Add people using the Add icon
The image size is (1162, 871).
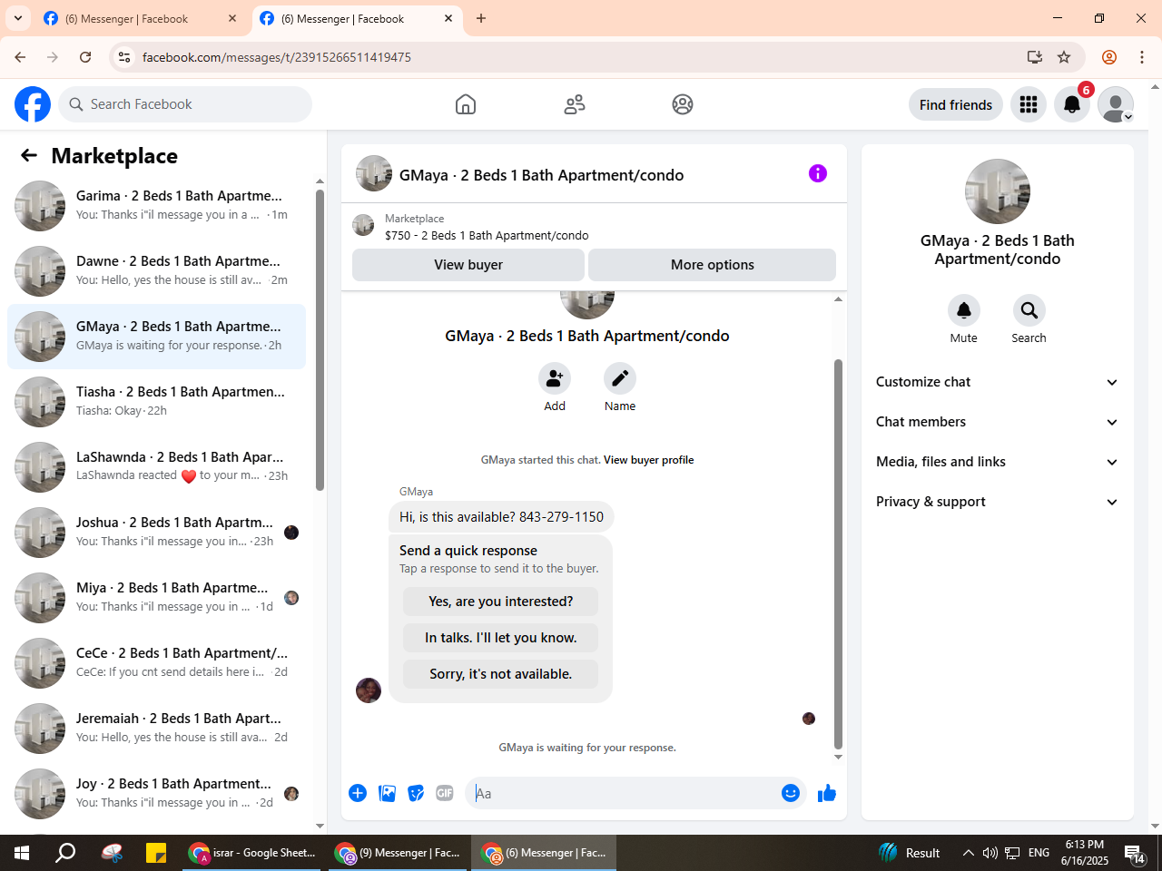coord(555,378)
